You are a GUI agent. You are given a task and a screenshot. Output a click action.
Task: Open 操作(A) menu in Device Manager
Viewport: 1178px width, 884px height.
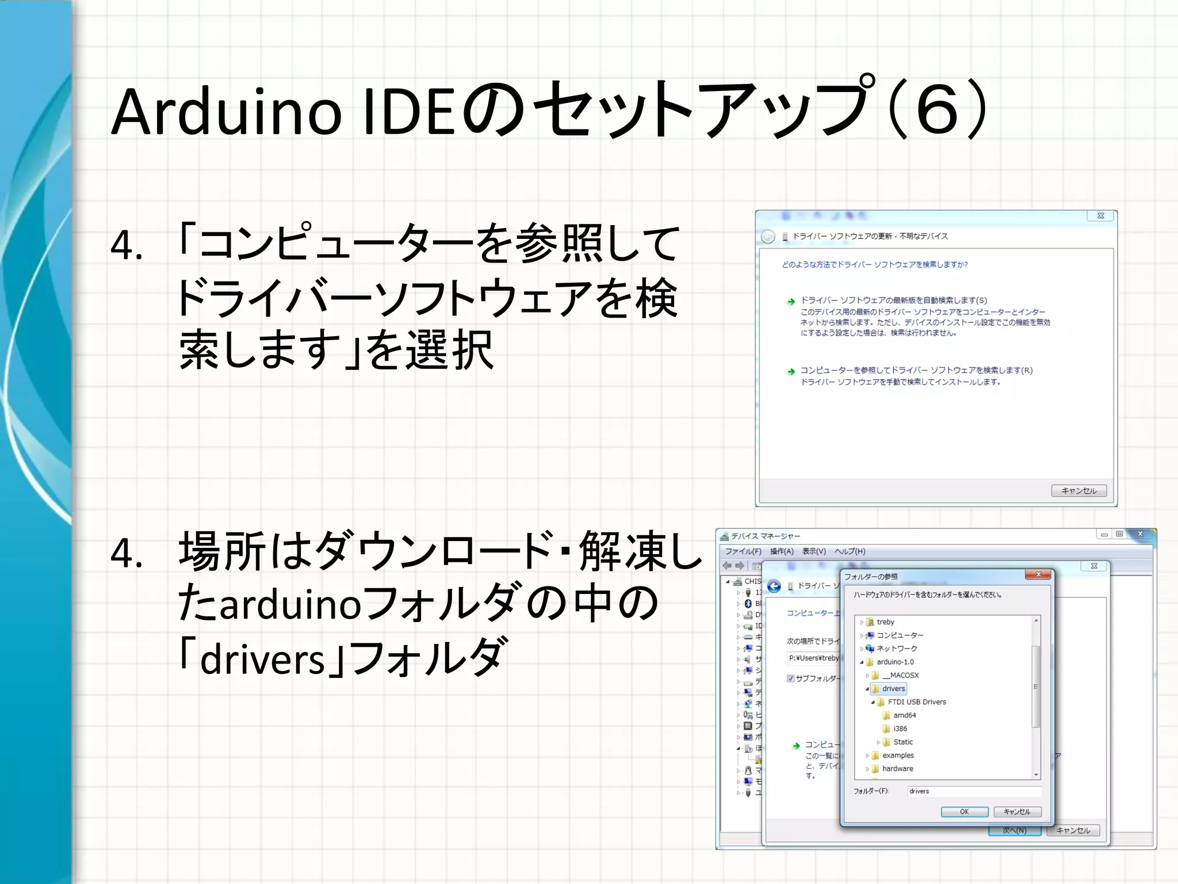tap(782, 551)
